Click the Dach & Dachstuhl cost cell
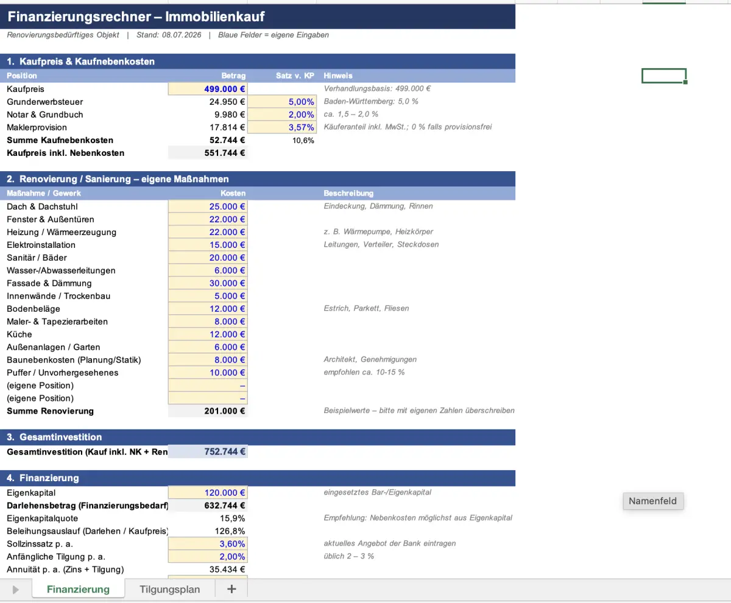Viewport: 731px width, 603px height. coord(208,206)
